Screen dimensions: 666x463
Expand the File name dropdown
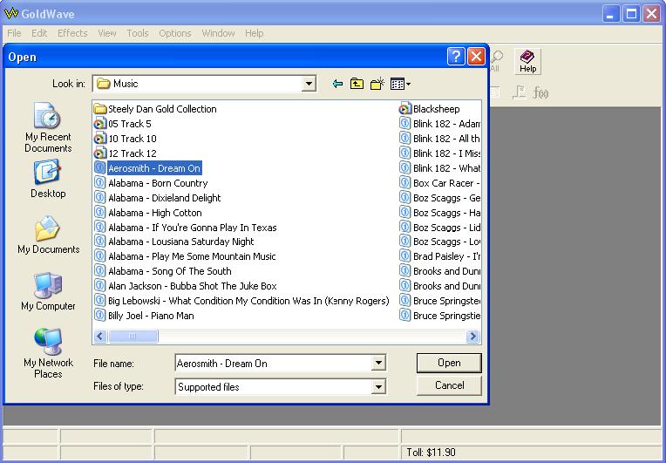(x=378, y=363)
